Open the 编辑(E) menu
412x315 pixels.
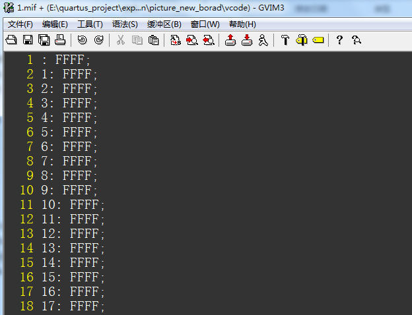tap(55, 24)
